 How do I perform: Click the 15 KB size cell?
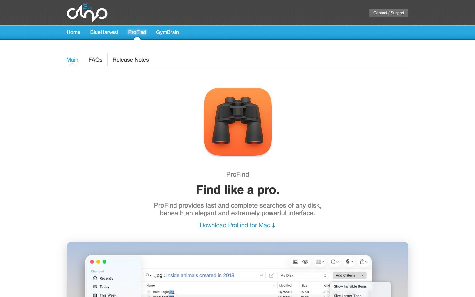(305, 292)
